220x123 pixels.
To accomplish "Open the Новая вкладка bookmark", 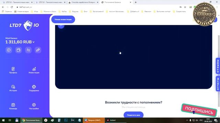I will click(x=21, y=11).
